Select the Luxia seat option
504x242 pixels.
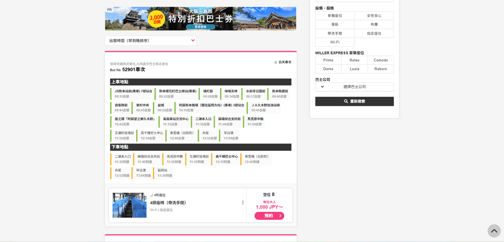[x=354, y=69]
